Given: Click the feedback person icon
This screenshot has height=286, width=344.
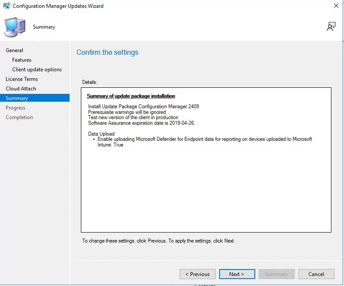Looking at the screenshot, I should 331,27.
